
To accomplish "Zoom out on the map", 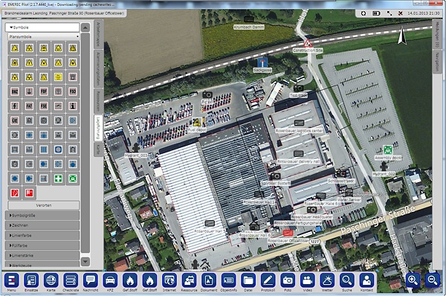I will point(433,280).
